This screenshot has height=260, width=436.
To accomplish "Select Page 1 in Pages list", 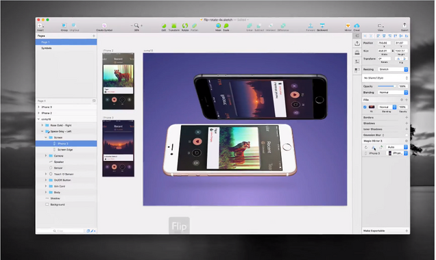I will tap(66, 42).
